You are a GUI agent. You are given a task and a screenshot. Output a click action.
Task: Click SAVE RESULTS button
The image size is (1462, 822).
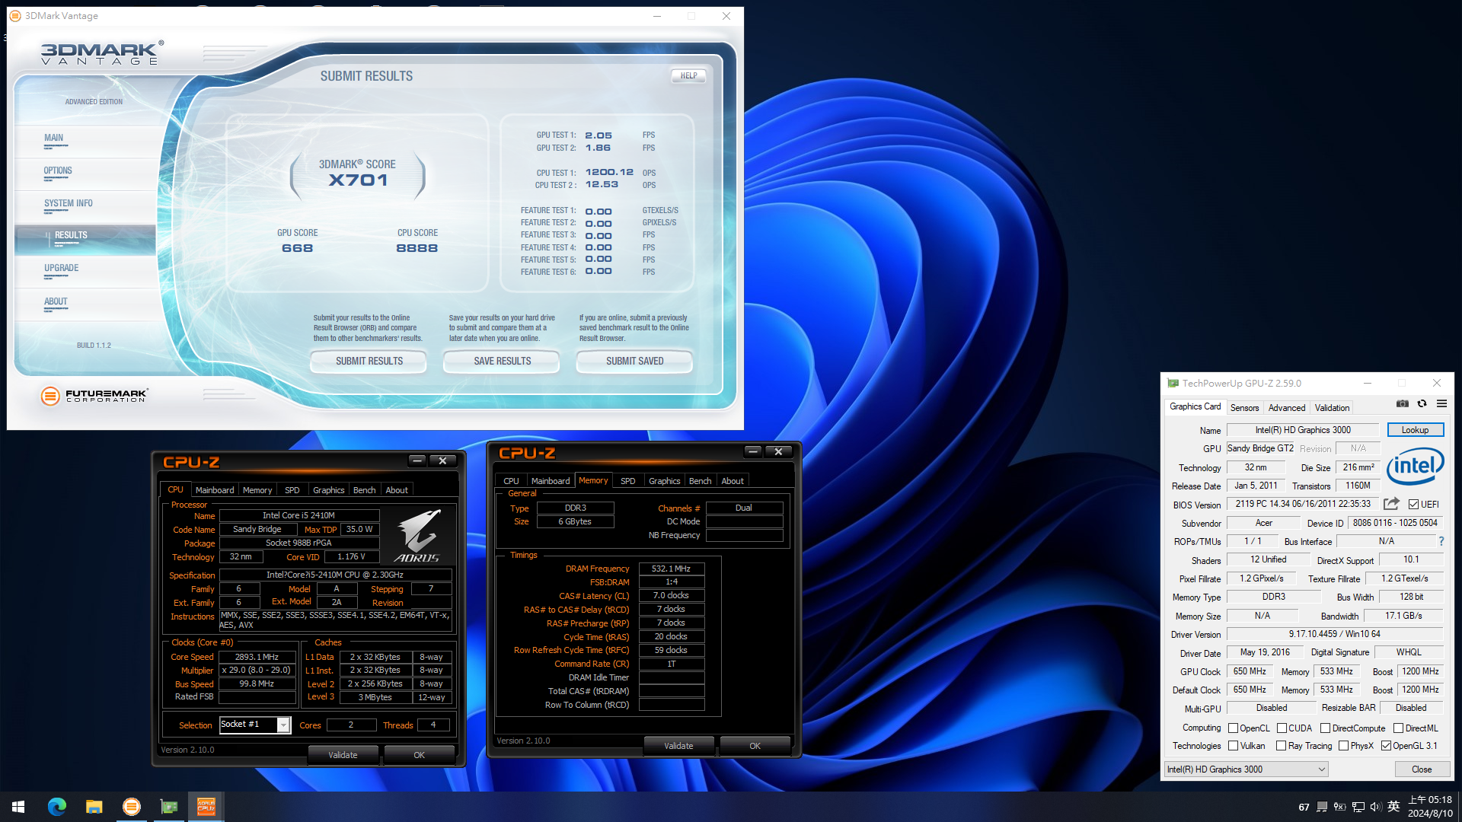point(502,362)
